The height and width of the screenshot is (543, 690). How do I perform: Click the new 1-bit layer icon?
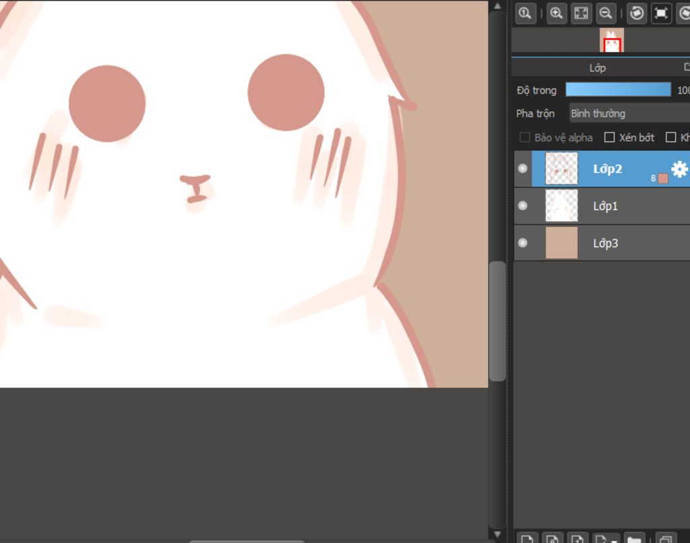577,538
